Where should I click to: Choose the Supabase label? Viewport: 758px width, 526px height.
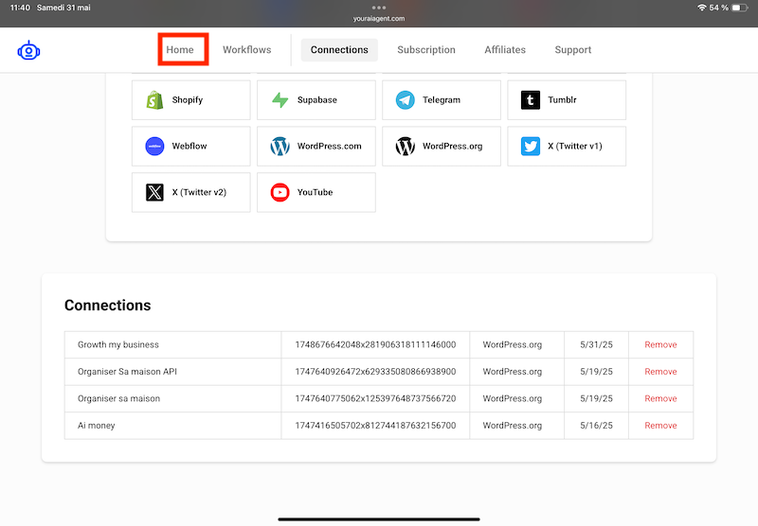(317, 100)
